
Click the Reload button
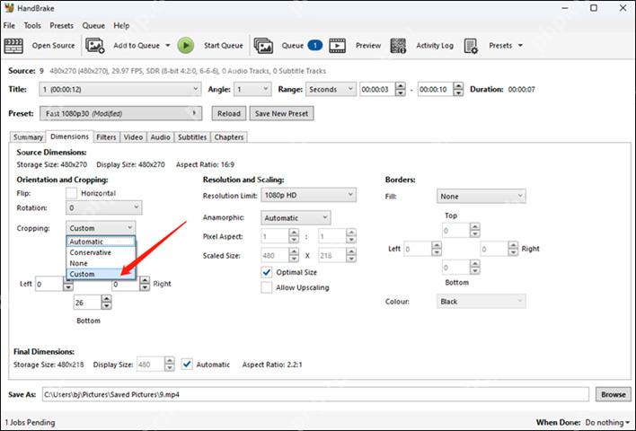229,113
